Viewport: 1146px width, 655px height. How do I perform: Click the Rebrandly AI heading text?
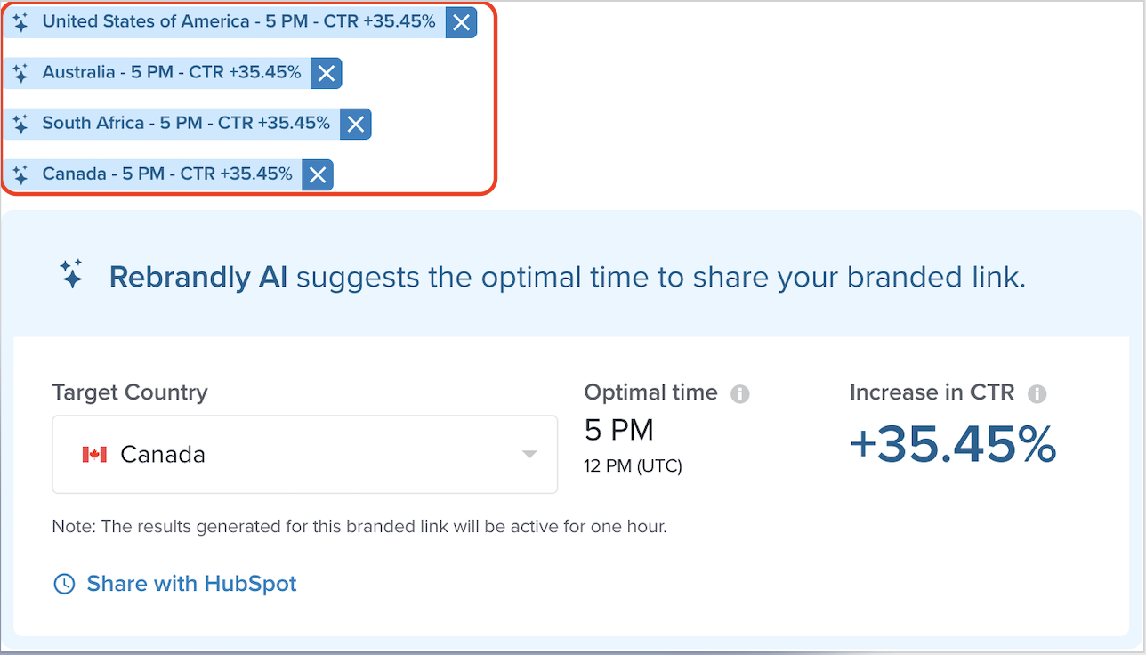[198, 277]
